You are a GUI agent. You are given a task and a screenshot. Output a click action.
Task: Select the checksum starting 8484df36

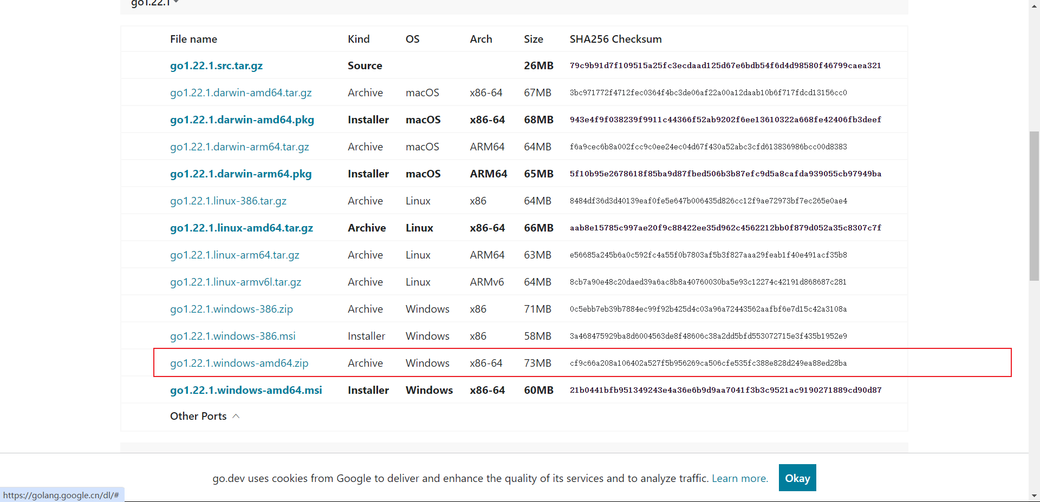[708, 201]
